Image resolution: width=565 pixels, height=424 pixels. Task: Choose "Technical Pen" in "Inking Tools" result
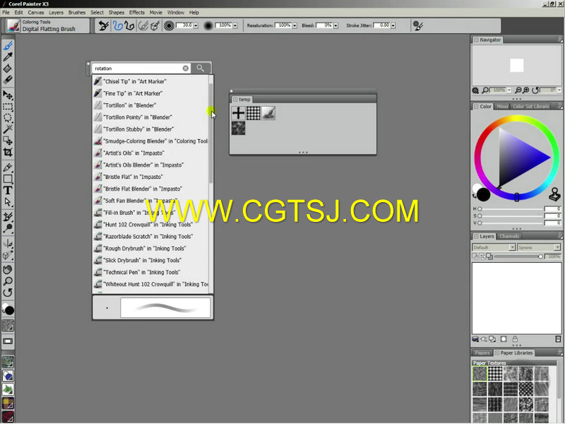(x=151, y=272)
